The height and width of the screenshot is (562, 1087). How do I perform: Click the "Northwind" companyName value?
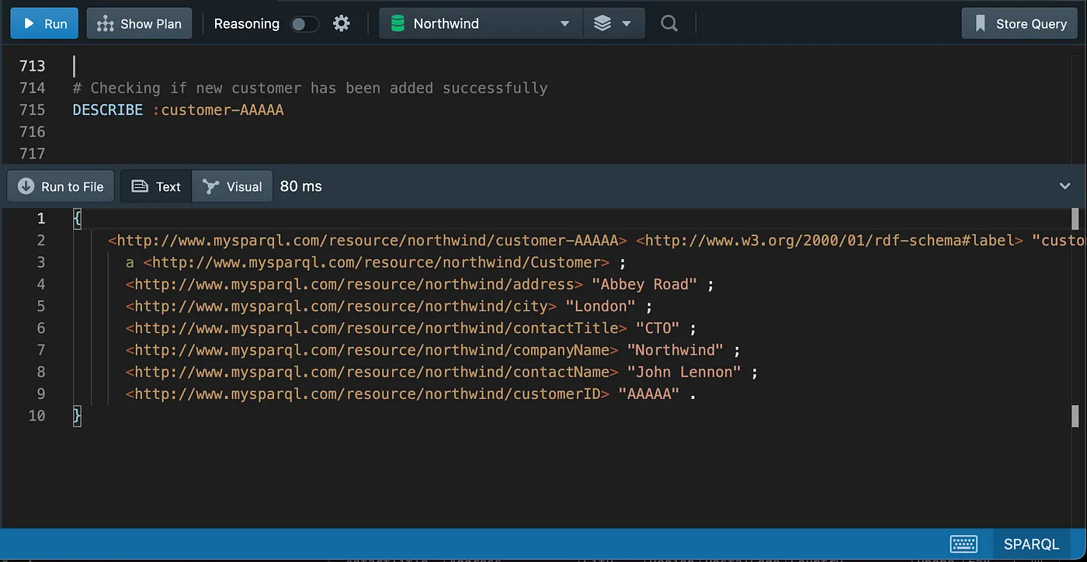675,350
